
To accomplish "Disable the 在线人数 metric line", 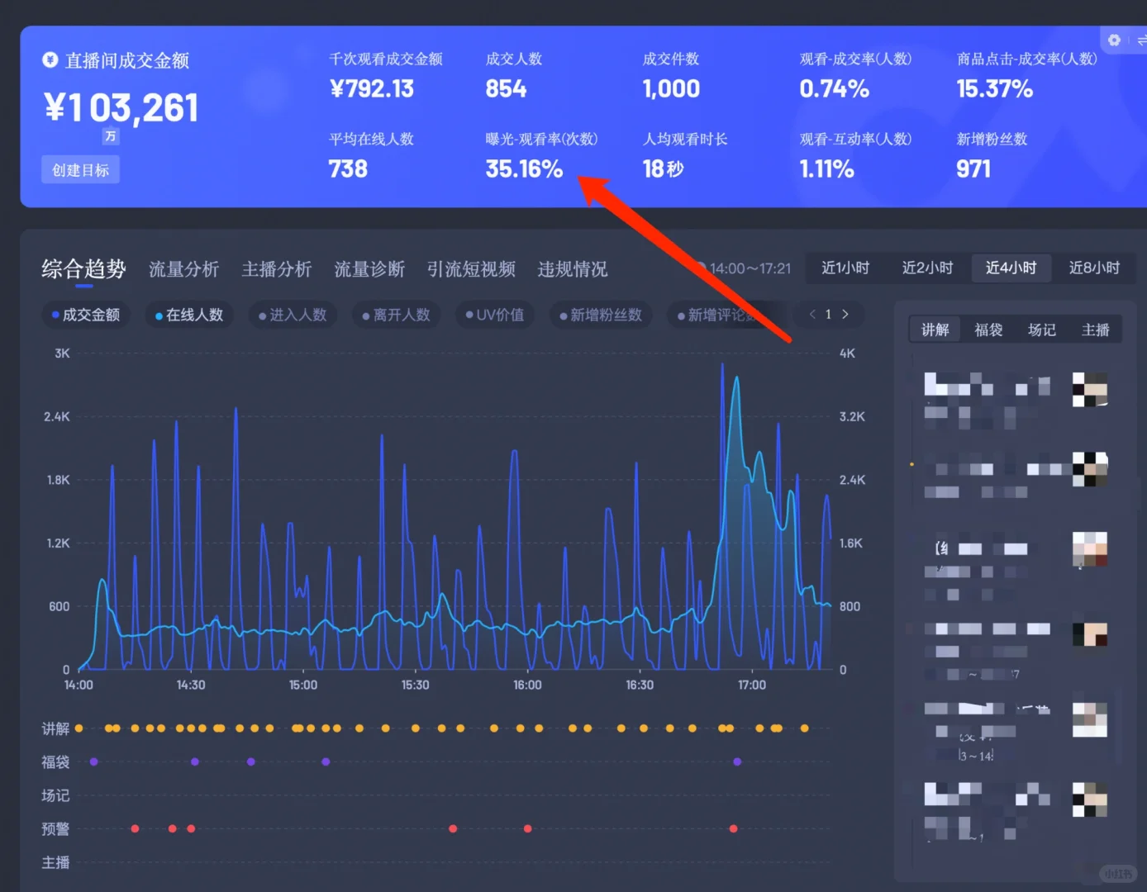I will (189, 315).
